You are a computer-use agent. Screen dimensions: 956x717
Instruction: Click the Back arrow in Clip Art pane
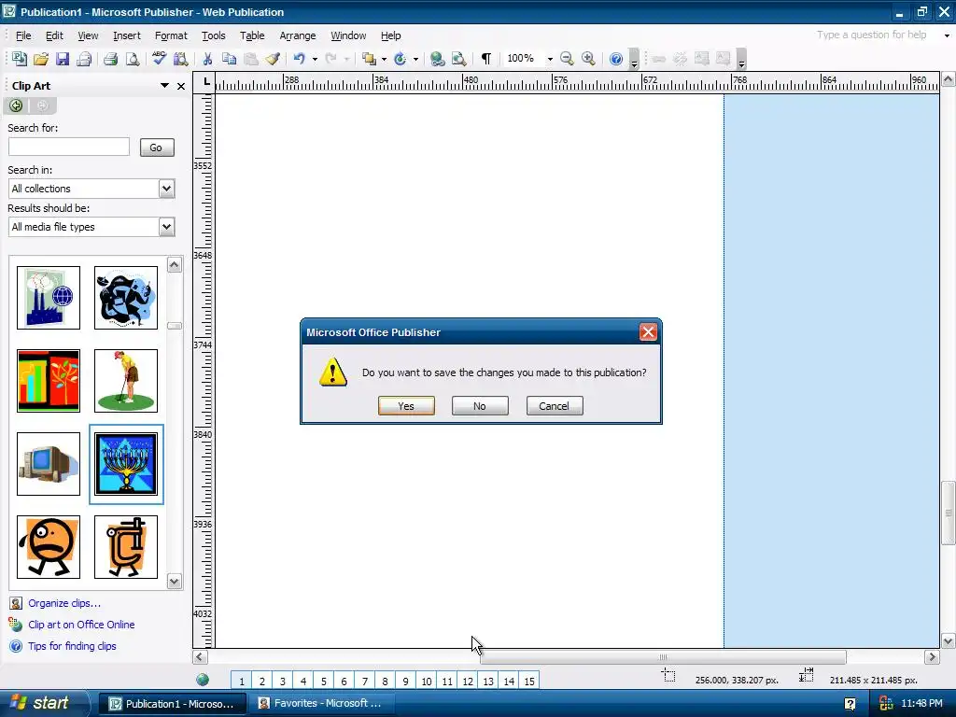[16, 105]
